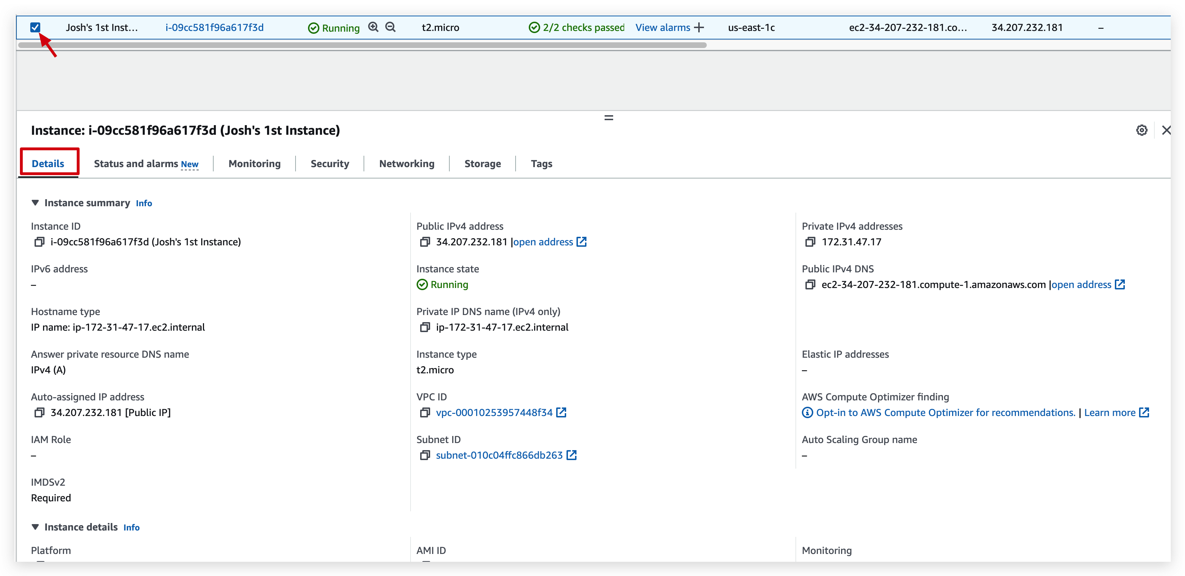1185x576 pixels.
Task: Collapse the Instance details section
Action: click(36, 527)
